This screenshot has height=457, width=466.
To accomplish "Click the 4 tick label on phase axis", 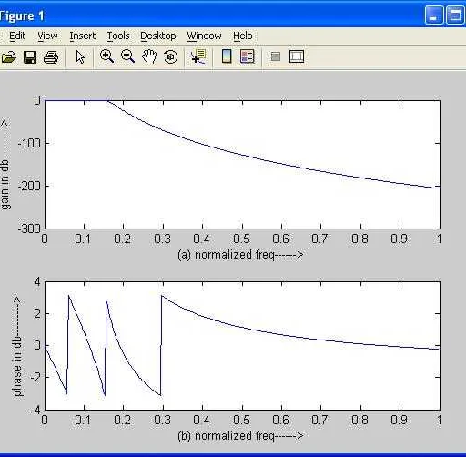I will click(x=37, y=281).
